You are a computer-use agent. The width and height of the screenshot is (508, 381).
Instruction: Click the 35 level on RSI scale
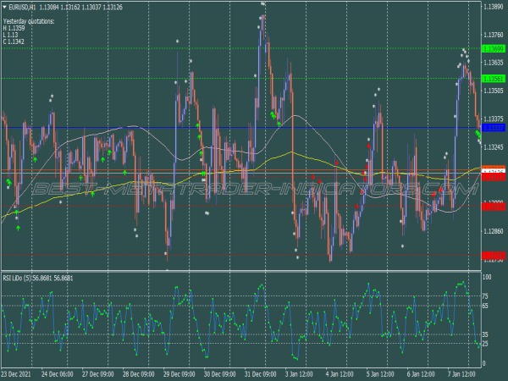pos(486,334)
